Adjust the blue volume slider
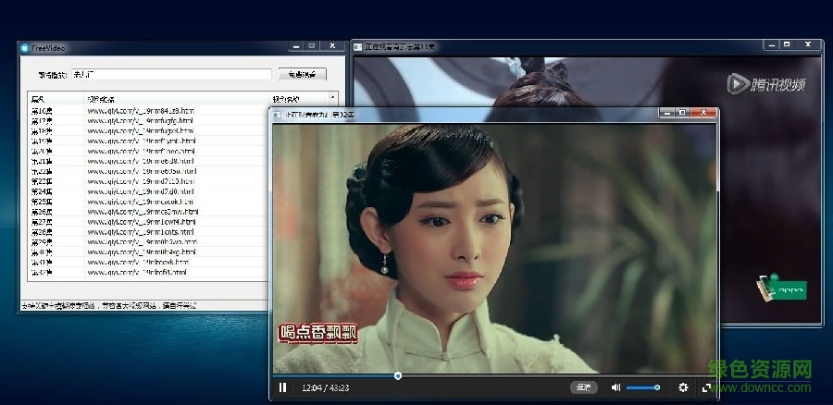The height and width of the screenshot is (405, 833). pos(643,387)
